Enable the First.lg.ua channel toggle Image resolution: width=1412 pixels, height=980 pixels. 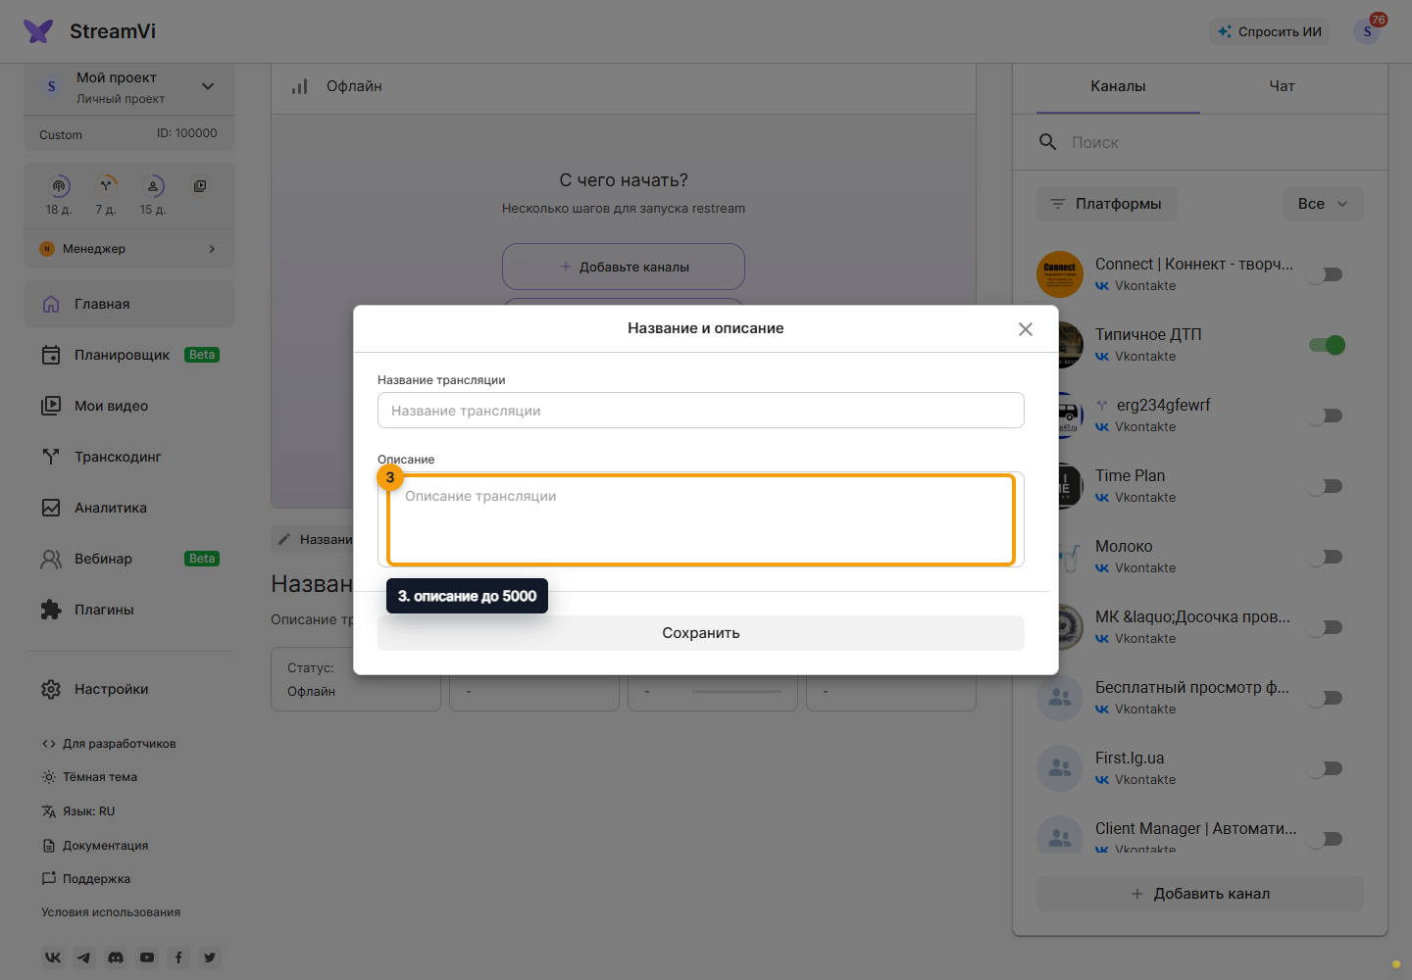click(1326, 768)
